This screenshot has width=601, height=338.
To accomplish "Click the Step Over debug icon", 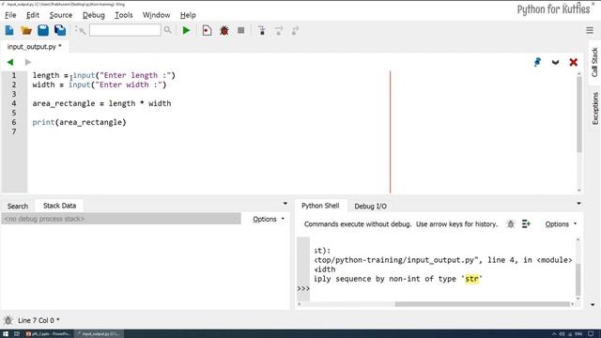I will (279, 30).
